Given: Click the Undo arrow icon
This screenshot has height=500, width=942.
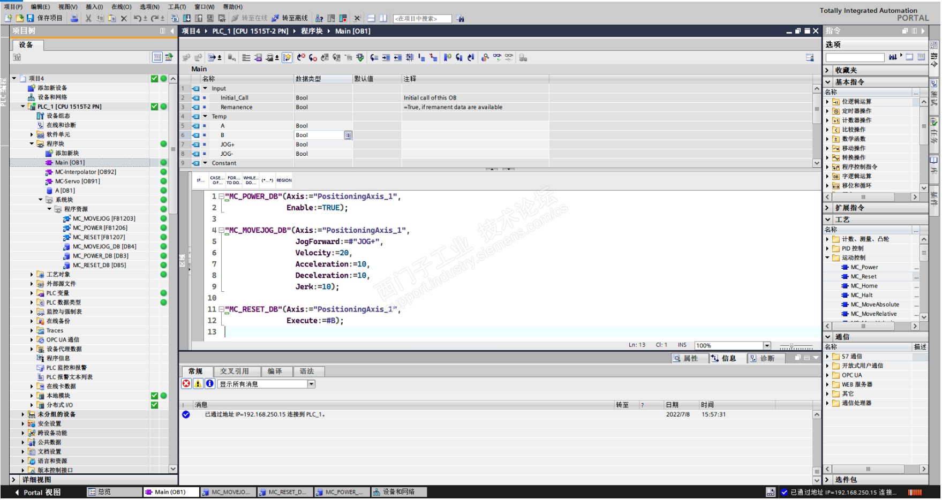Looking at the screenshot, I should [x=138, y=18].
